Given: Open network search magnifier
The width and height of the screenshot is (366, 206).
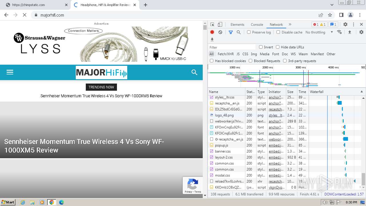Looking at the screenshot, I should click(239, 32).
